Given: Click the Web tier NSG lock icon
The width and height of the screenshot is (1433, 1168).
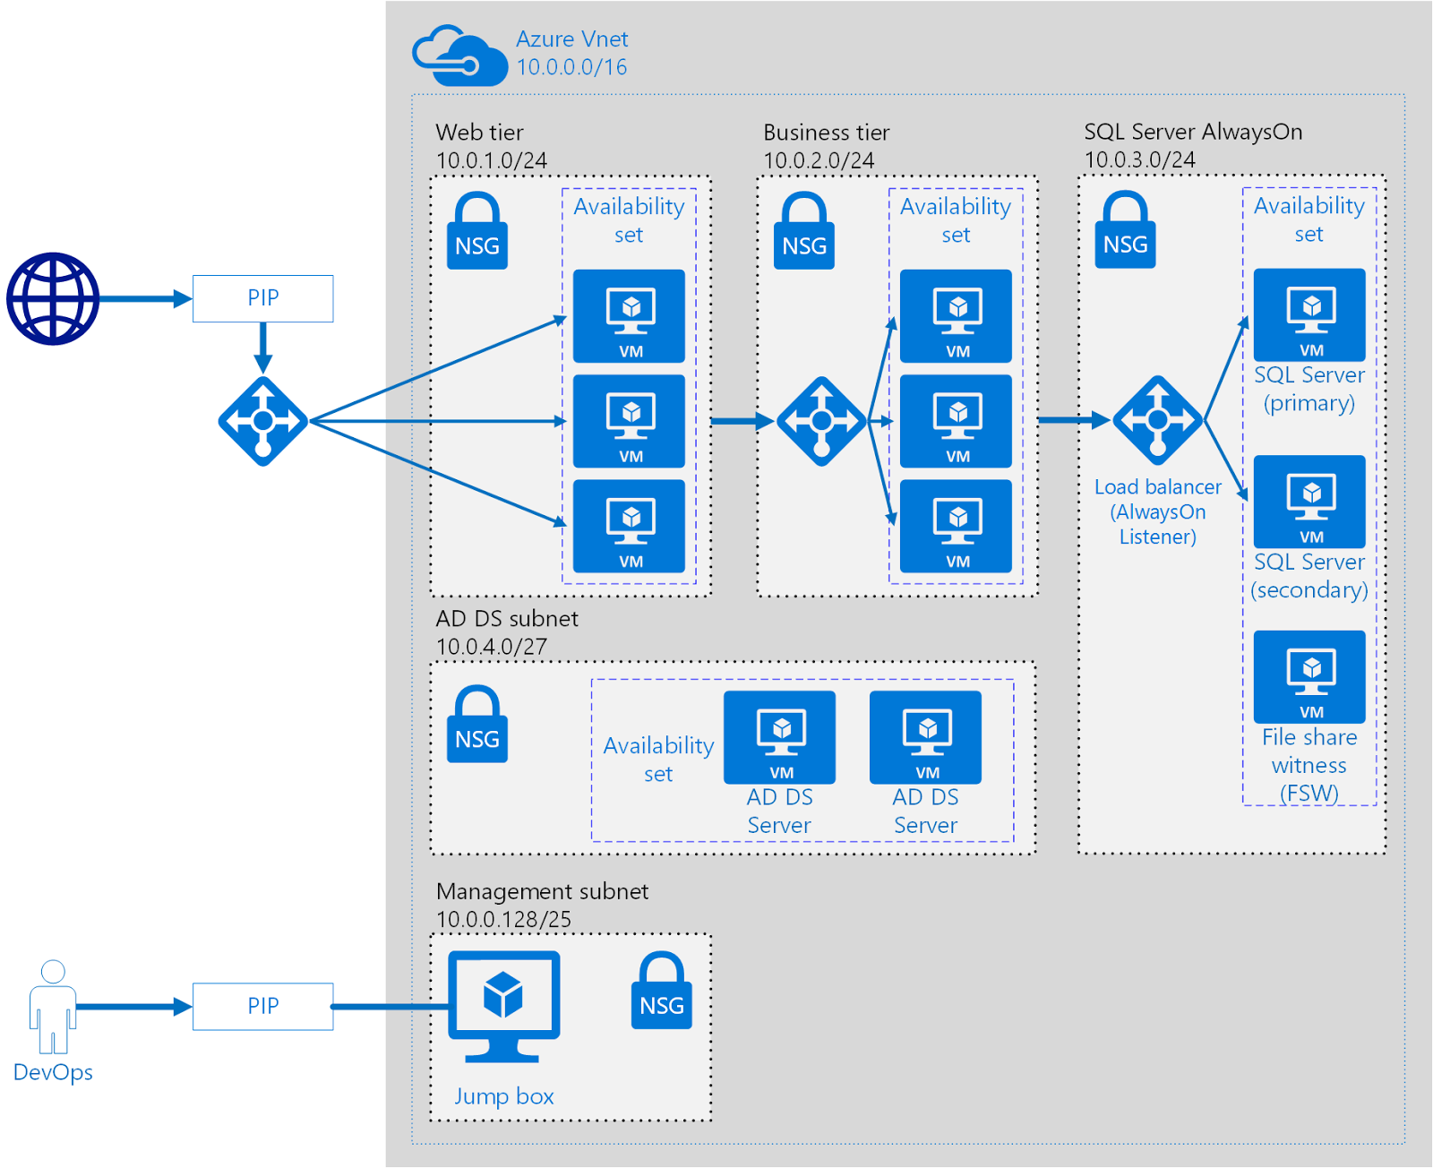Looking at the screenshot, I should pos(477,230).
